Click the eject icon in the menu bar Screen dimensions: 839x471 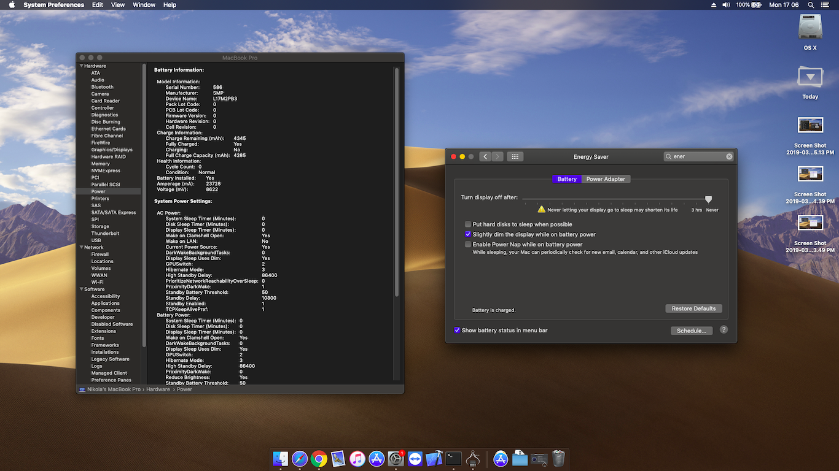point(713,5)
